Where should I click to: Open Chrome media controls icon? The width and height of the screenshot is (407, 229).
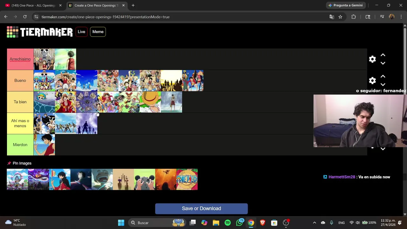point(382,17)
